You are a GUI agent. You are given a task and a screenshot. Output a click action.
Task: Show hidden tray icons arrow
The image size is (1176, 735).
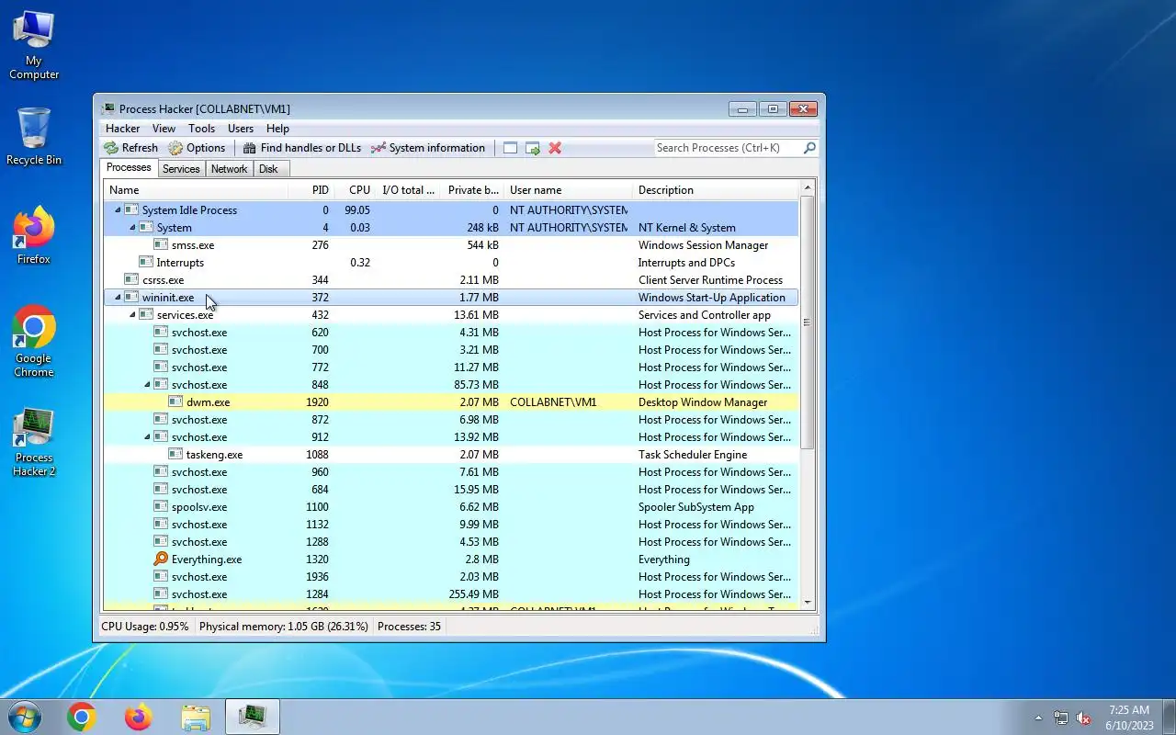1039,718
